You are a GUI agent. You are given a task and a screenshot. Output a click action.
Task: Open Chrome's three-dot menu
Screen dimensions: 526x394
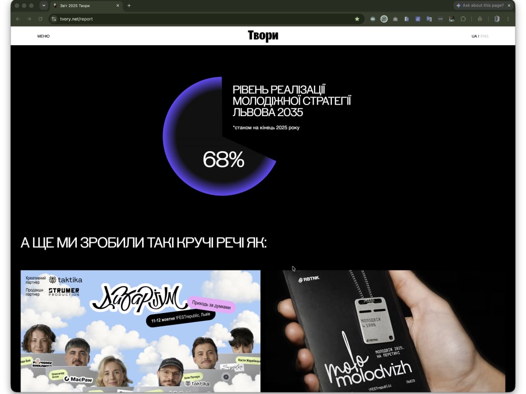[x=508, y=19]
